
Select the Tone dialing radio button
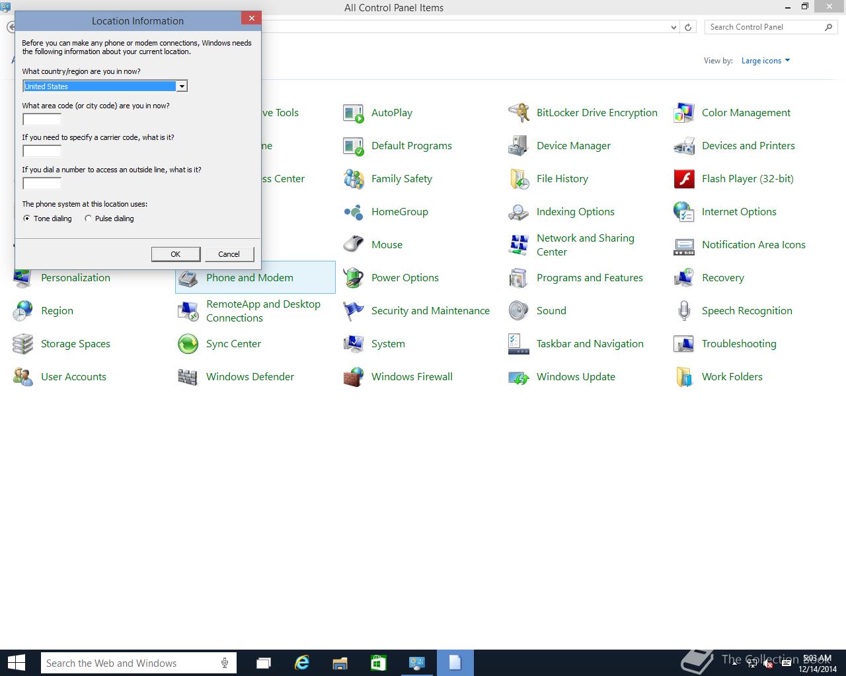(x=26, y=219)
